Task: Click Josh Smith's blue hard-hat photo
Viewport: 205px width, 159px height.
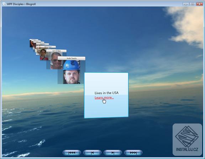Action: pos(72,72)
